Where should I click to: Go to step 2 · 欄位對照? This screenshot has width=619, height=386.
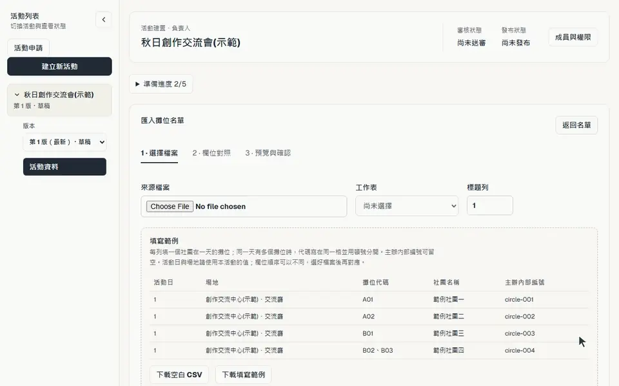[211, 153]
